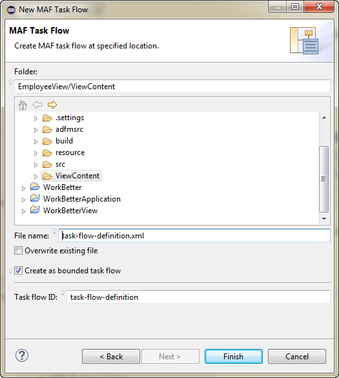Expand the build folder node

(36, 142)
